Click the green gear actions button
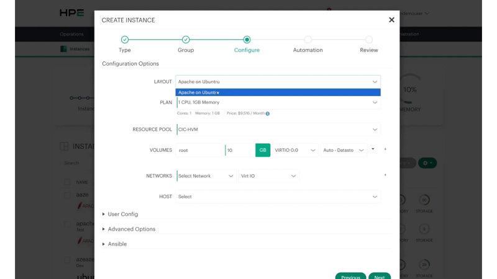Image resolution: width=497 pixels, height=279 pixels. (x=427, y=163)
